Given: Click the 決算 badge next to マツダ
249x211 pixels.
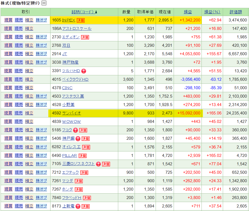Looking at the screenshot, I should click(x=79, y=181).
